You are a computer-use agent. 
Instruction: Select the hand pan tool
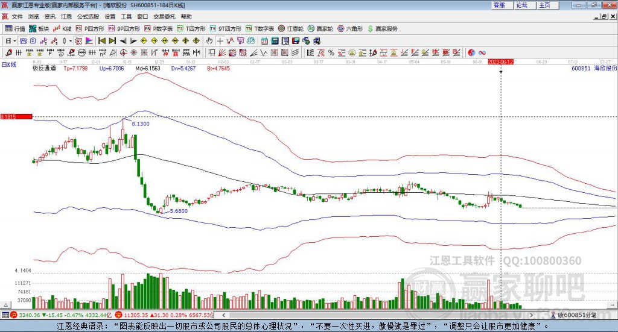tap(209, 41)
